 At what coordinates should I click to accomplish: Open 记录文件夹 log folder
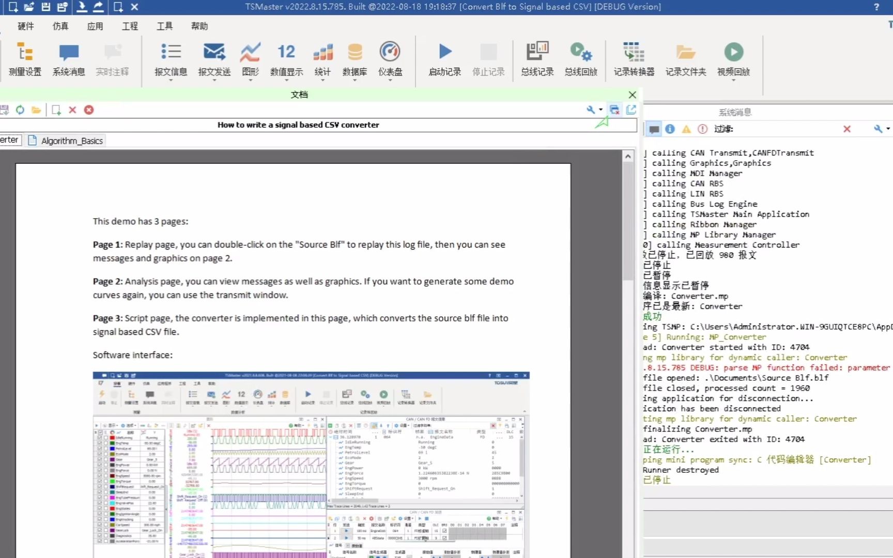pyautogui.click(x=685, y=59)
